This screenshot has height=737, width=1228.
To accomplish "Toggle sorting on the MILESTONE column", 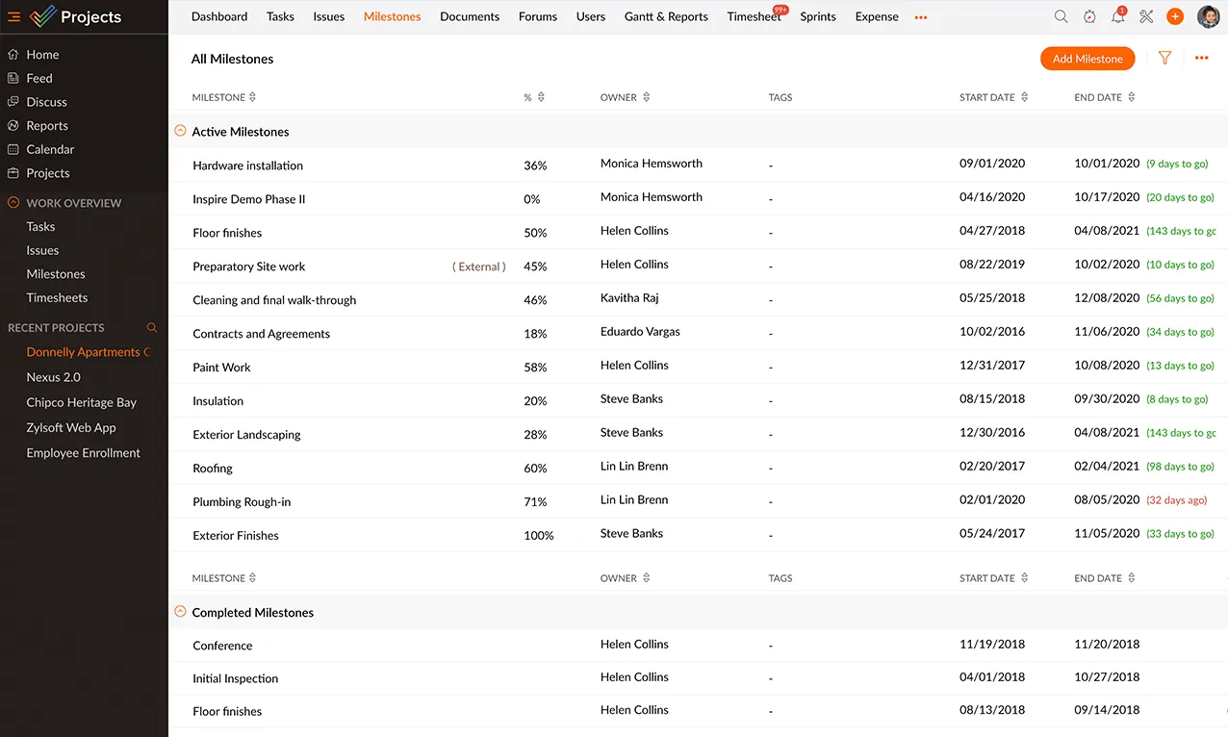I will 251,96.
